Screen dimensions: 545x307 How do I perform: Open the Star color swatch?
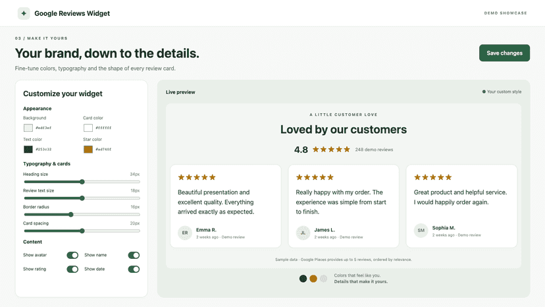88,150
